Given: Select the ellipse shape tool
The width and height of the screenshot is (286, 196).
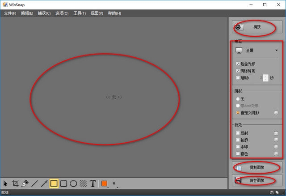Looking at the screenshot, I should click(x=73, y=183).
